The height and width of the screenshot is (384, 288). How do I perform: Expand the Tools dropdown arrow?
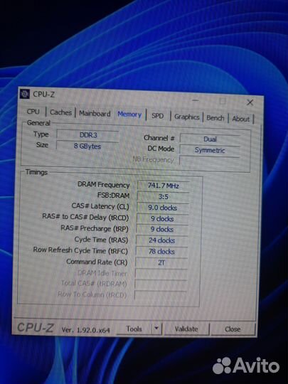point(156,329)
